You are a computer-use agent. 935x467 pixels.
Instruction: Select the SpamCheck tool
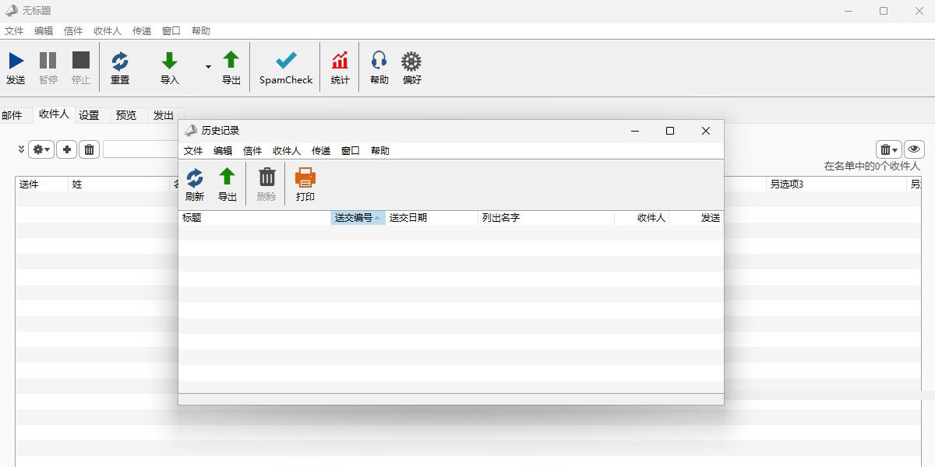(284, 66)
